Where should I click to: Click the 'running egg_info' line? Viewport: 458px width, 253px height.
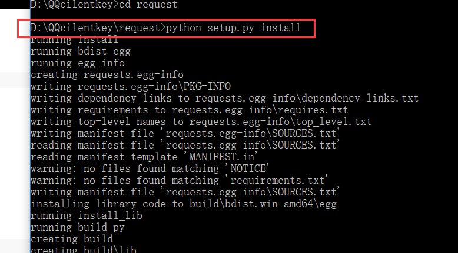click(x=78, y=63)
